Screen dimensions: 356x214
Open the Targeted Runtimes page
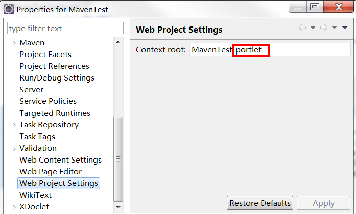(x=55, y=113)
